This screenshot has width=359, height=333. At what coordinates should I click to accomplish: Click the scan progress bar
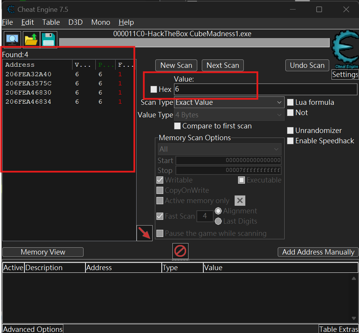pyautogui.click(x=194, y=43)
